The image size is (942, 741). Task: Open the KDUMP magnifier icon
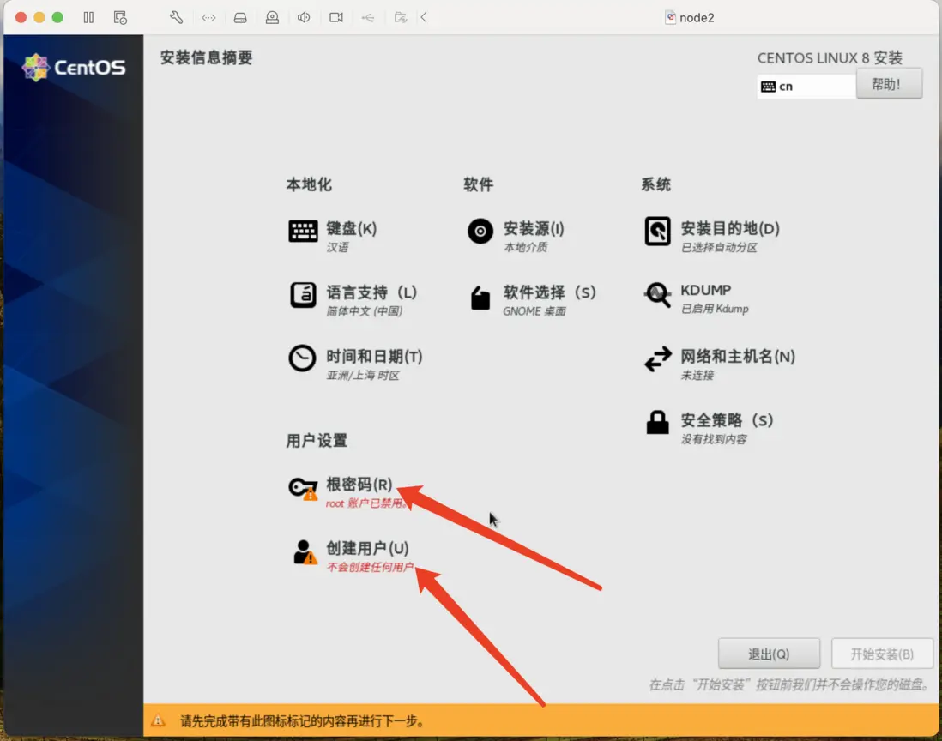[657, 295]
